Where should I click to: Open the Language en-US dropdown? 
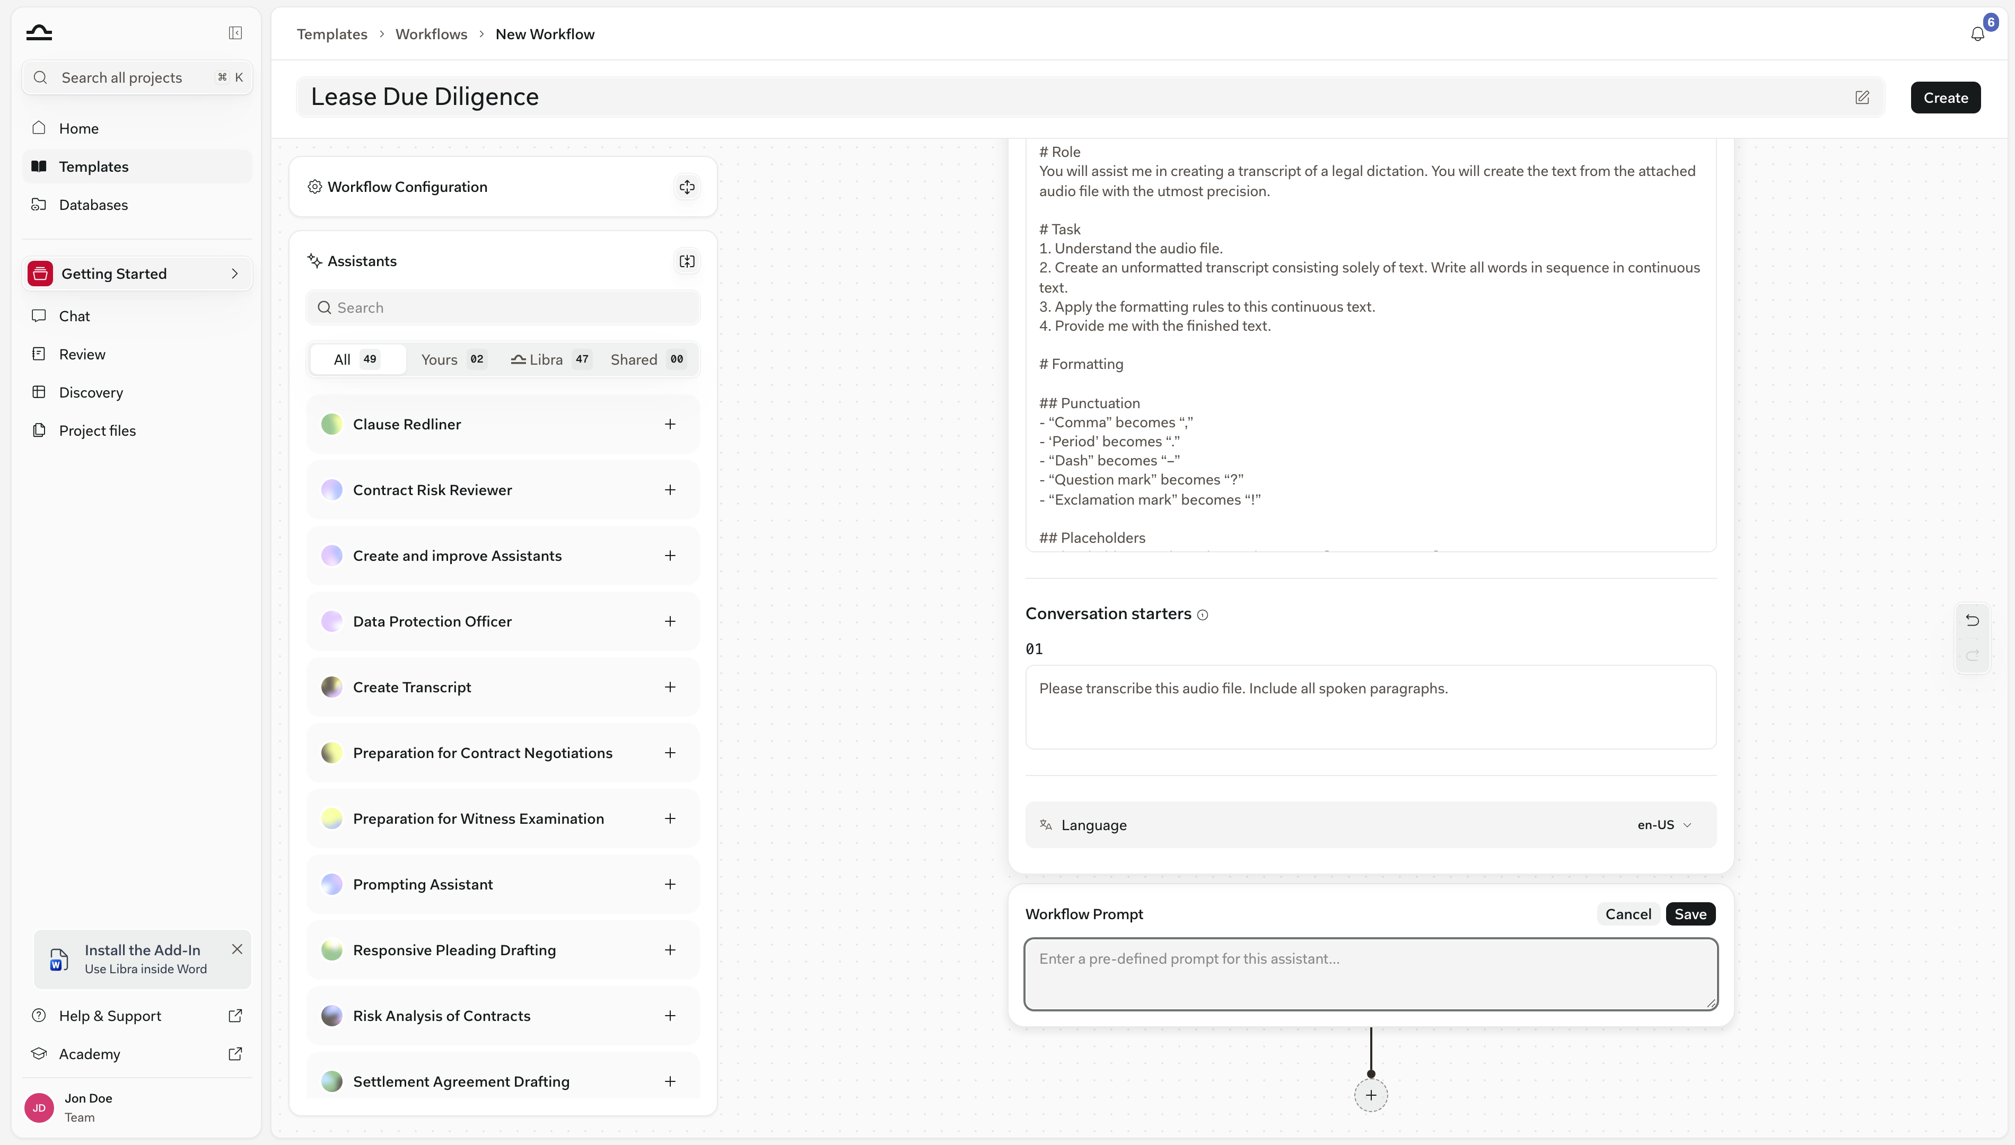[x=1664, y=825]
